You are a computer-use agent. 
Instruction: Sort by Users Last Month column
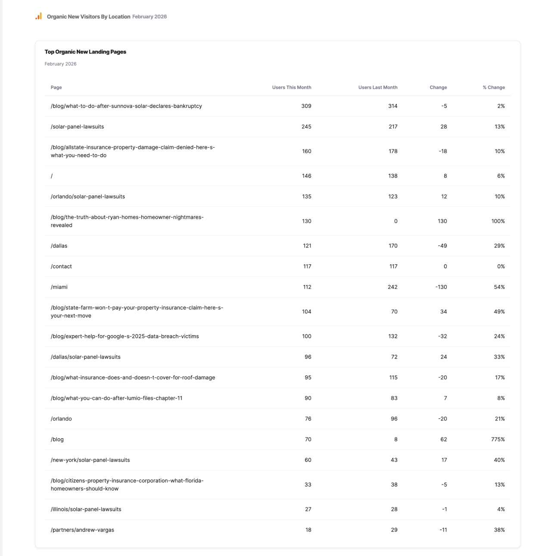click(377, 87)
